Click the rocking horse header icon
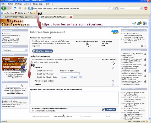 pyautogui.click(x=145, y=23)
